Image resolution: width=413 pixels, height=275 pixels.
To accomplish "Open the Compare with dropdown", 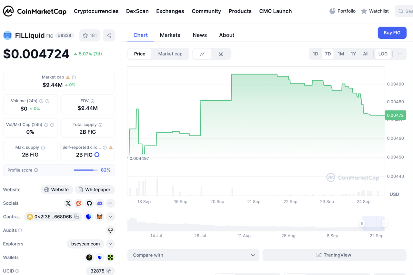I will click(x=193, y=255).
